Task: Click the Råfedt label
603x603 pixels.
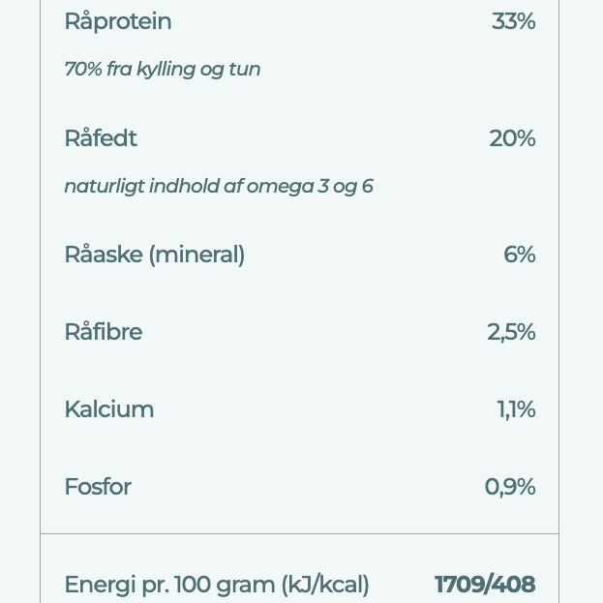Action: click(x=101, y=138)
